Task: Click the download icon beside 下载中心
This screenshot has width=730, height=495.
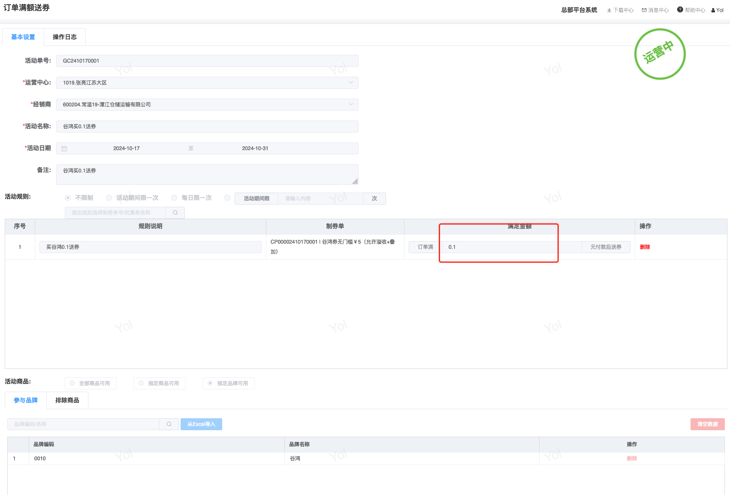Action: tap(609, 10)
